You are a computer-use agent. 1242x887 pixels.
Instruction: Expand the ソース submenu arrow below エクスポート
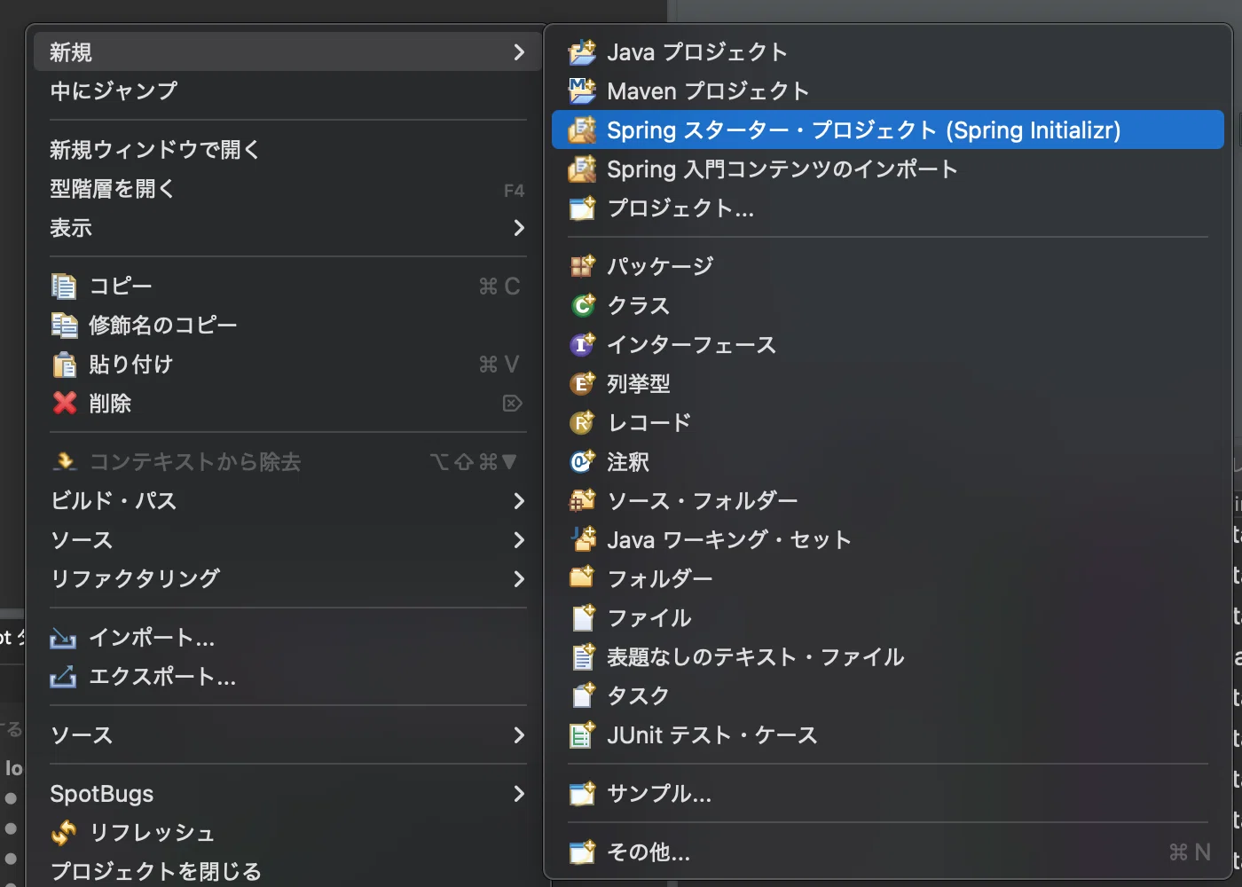[x=519, y=735]
